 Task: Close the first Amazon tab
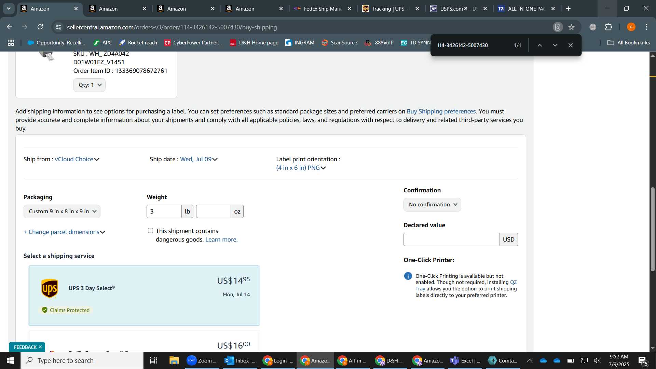point(76,9)
